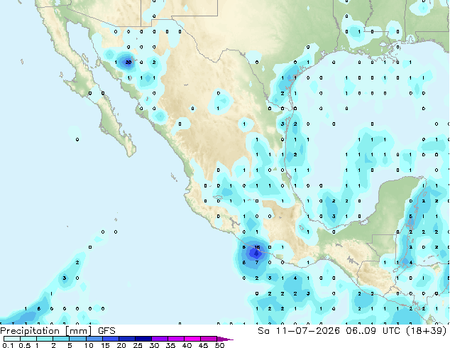This screenshot has height=348, width=450.
Task: Click the date '11-07-2026' in the footer
Action: 307,331
